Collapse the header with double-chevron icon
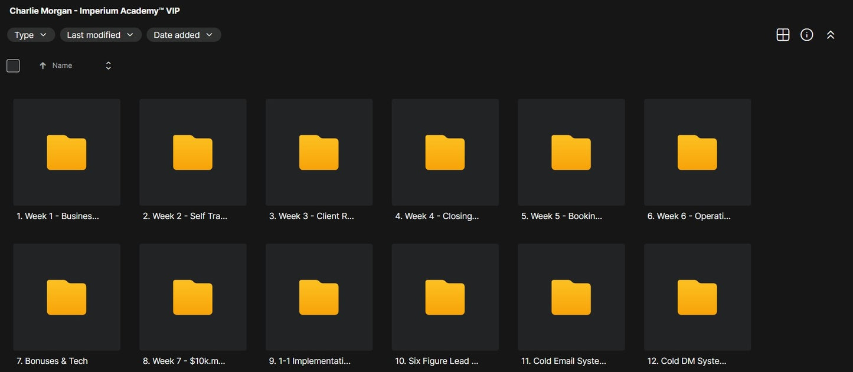 coord(831,35)
